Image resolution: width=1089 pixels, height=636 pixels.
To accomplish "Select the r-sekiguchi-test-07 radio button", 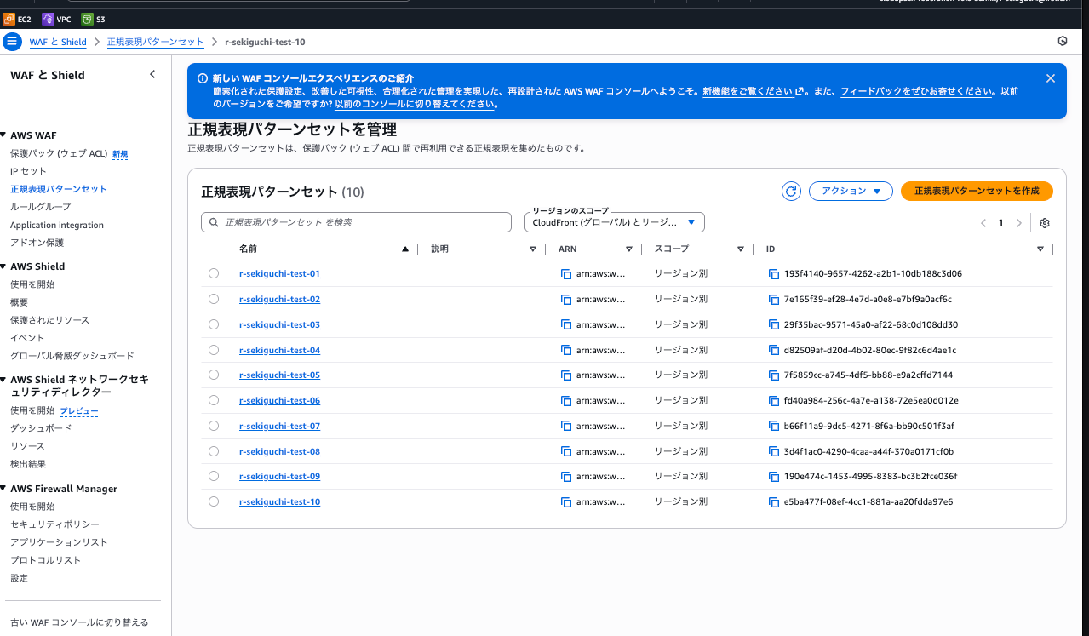I will click(214, 426).
